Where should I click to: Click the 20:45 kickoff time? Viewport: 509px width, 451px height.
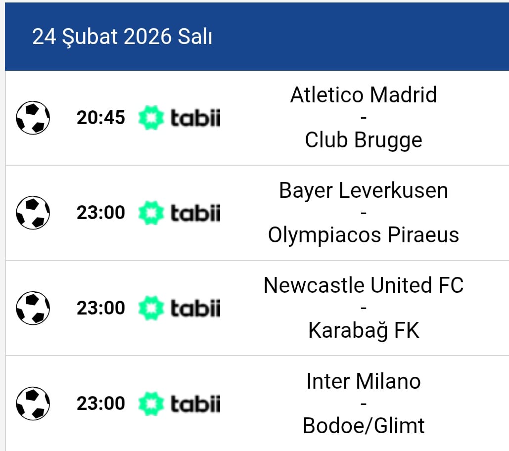point(101,118)
